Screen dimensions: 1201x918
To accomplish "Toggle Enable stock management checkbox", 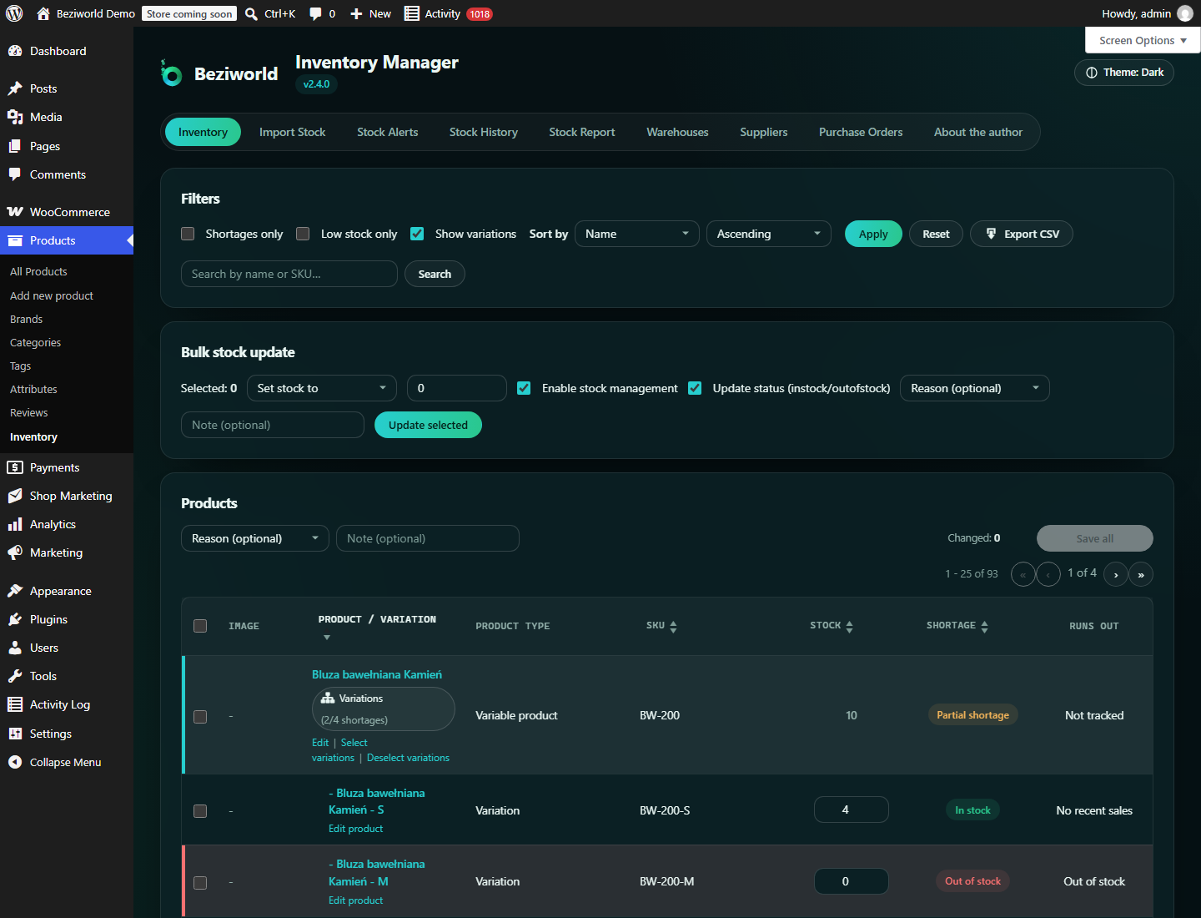I will (x=524, y=388).
